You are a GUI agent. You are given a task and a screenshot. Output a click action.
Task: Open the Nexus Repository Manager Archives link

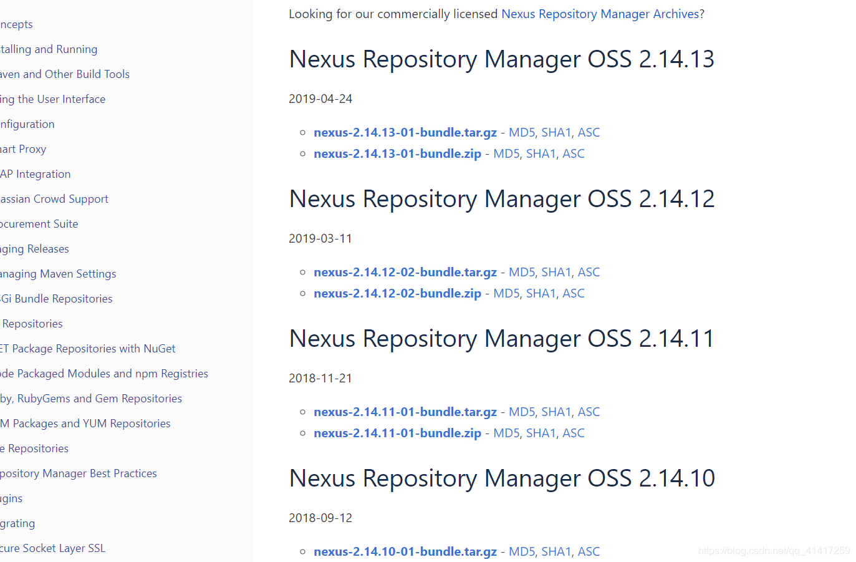click(600, 14)
